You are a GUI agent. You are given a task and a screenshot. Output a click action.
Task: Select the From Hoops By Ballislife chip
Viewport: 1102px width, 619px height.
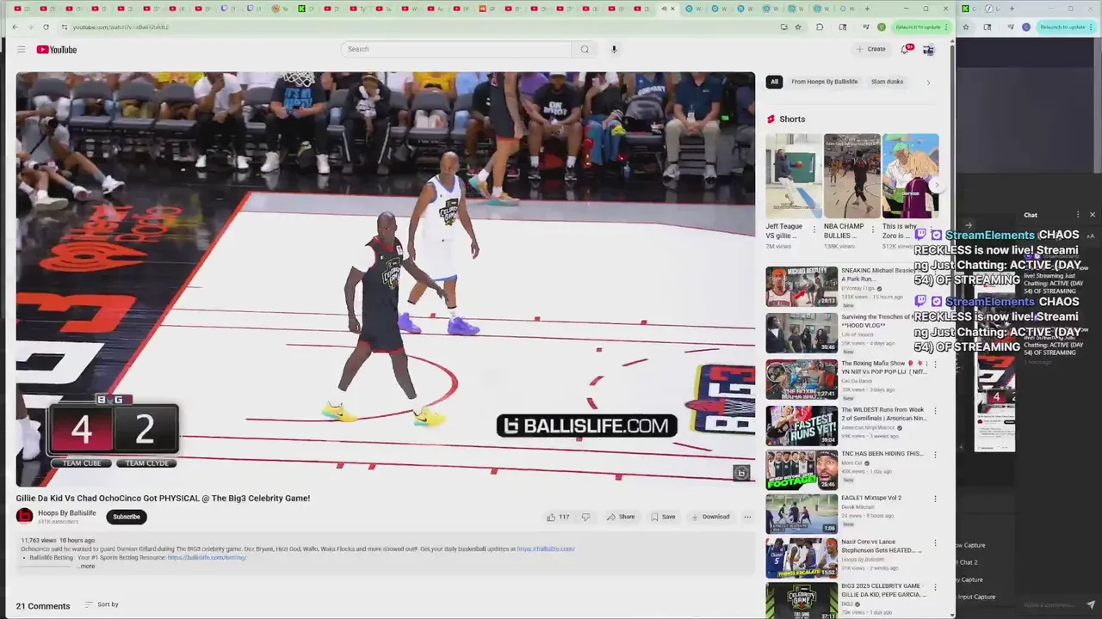click(x=824, y=82)
